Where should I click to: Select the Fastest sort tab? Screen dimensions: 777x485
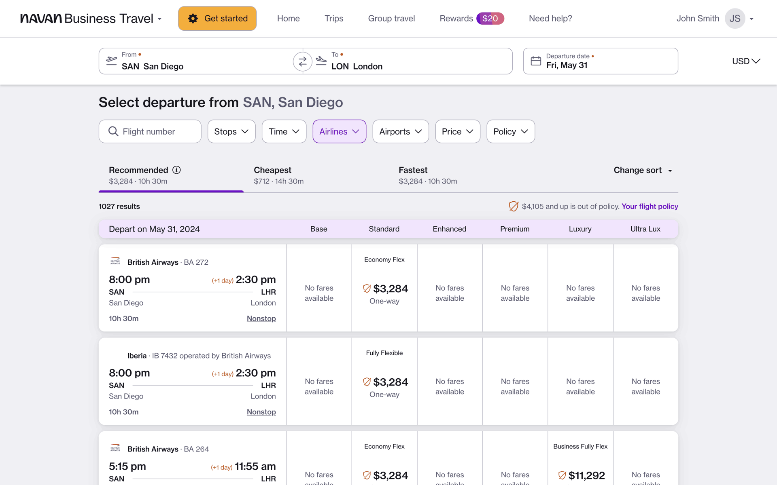click(x=461, y=175)
